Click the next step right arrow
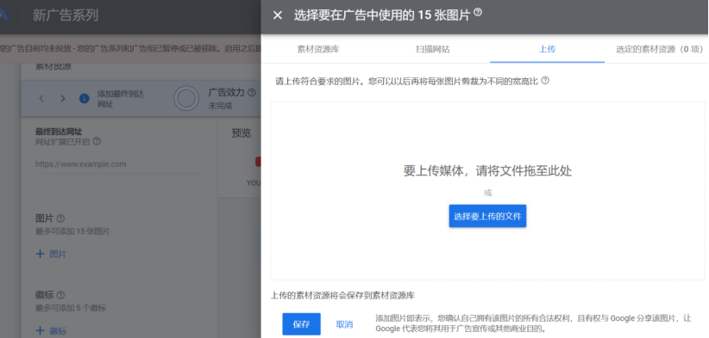 point(63,99)
